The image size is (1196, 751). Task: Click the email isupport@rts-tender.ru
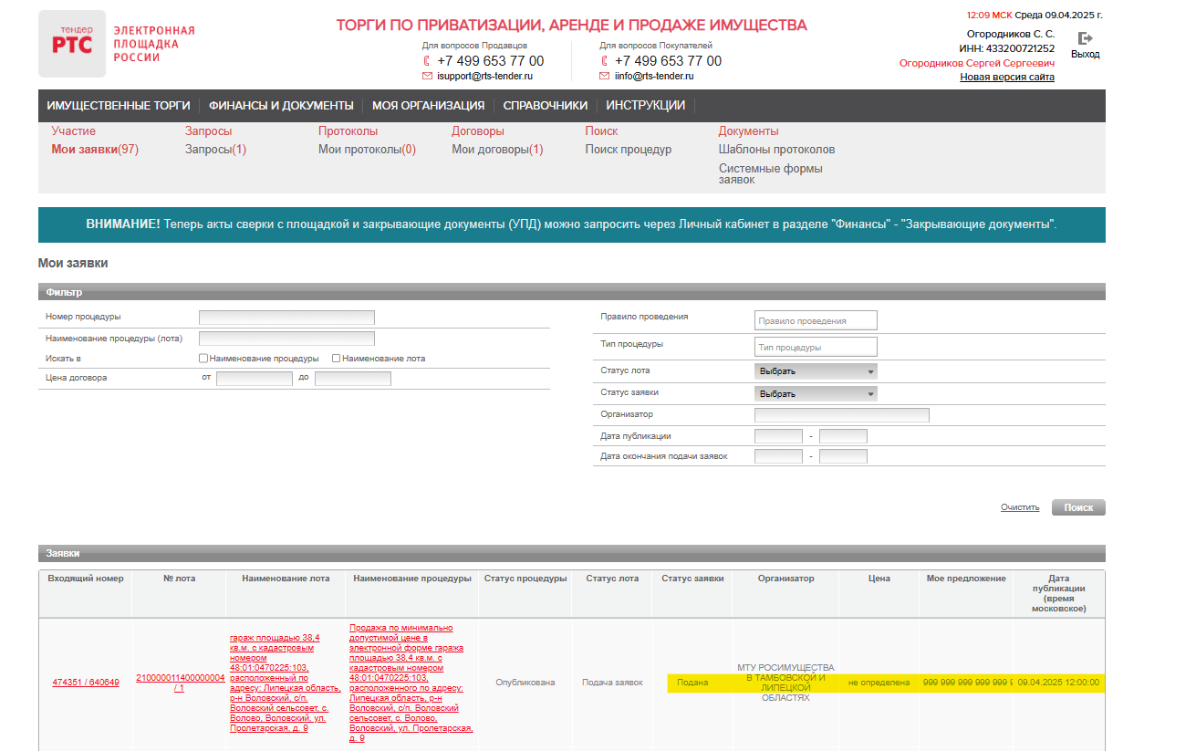point(485,77)
